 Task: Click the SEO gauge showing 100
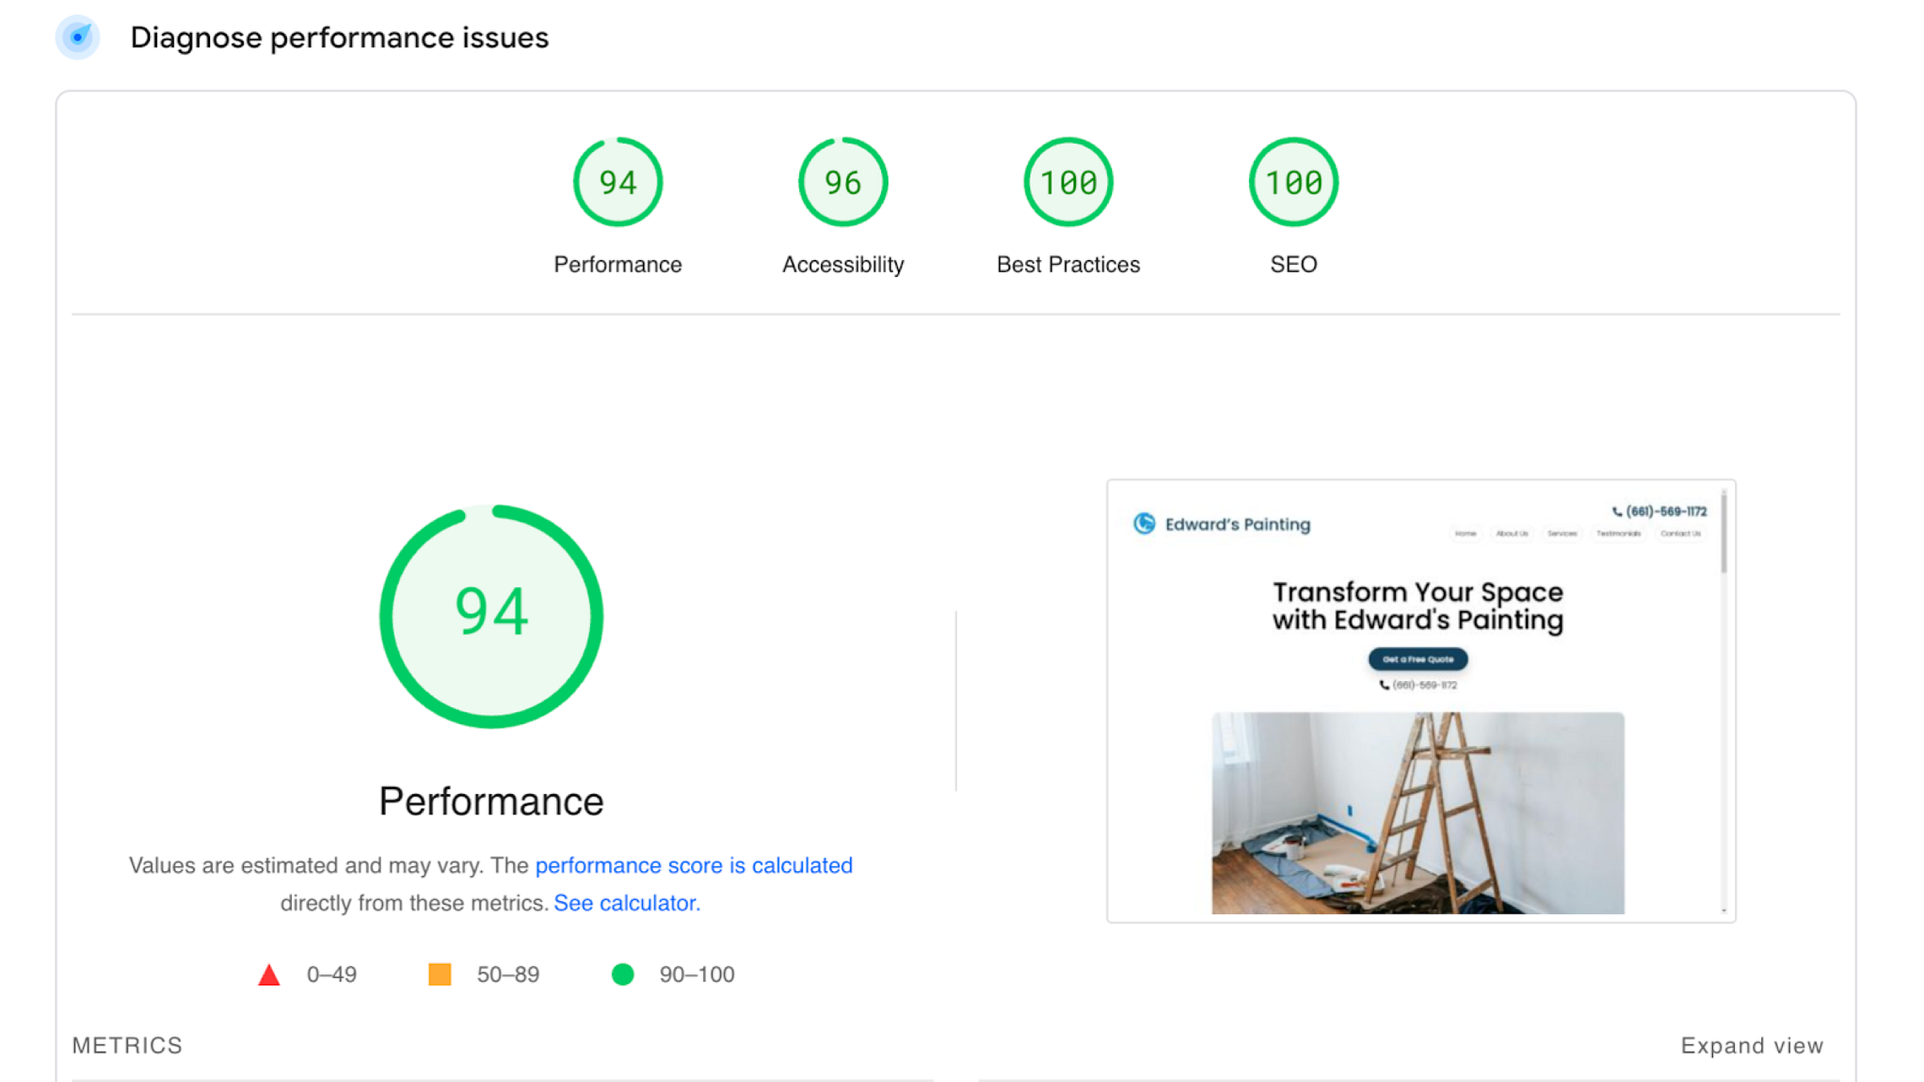coord(1293,181)
